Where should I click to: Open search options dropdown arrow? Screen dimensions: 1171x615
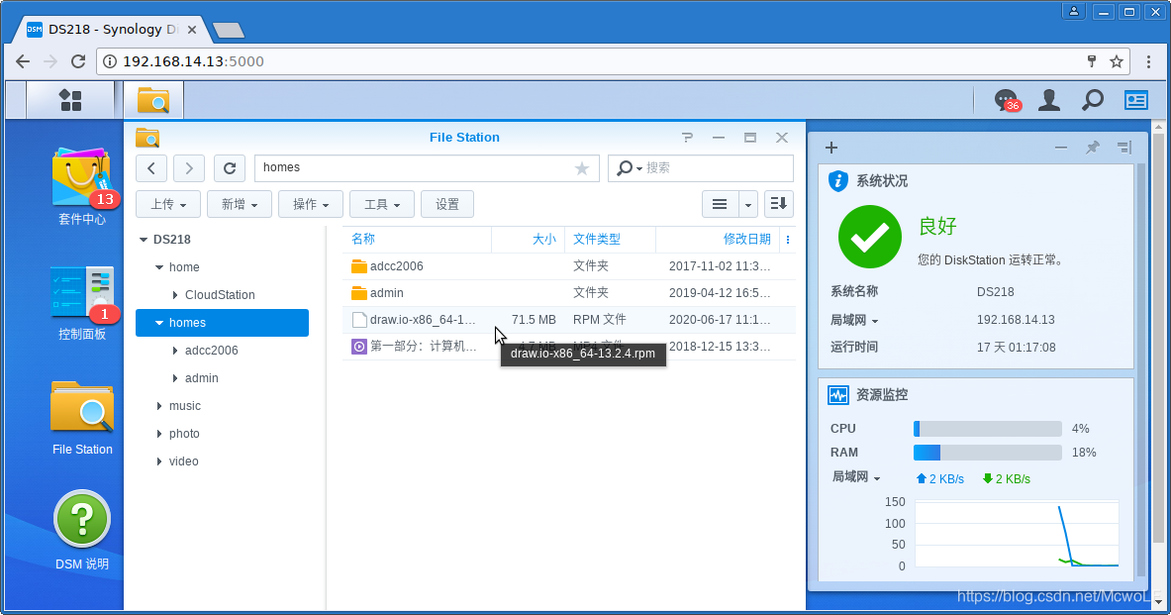(x=639, y=168)
